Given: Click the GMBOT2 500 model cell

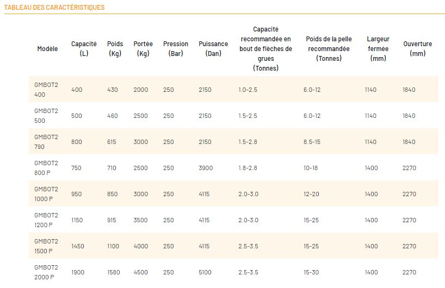Looking at the screenshot, I should click(x=46, y=116).
